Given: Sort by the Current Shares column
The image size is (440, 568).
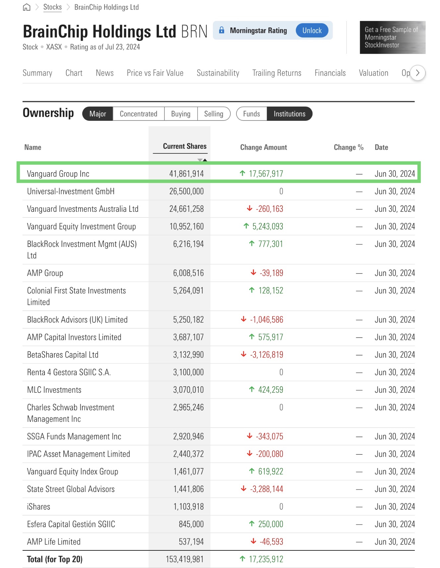Looking at the screenshot, I should point(185,146).
